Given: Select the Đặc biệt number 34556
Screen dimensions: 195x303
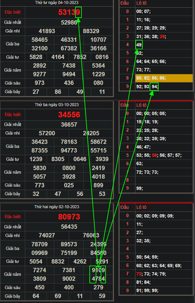Looking at the screenshot, I should 69,115.
